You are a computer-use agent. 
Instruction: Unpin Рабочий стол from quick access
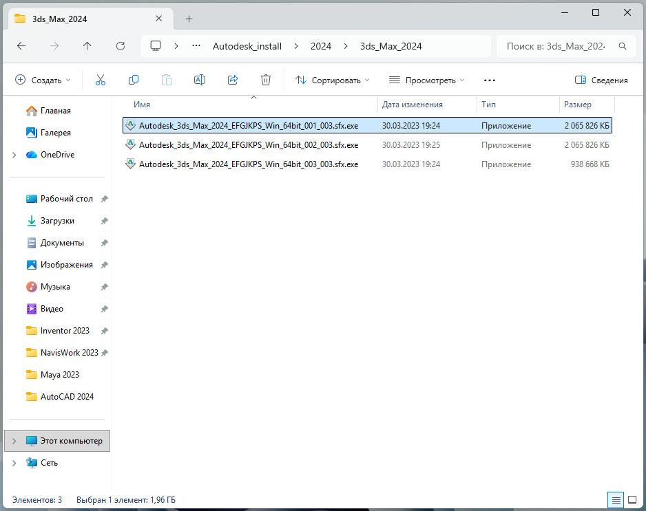point(105,199)
